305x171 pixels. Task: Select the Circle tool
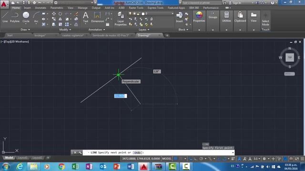tap(26, 17)
